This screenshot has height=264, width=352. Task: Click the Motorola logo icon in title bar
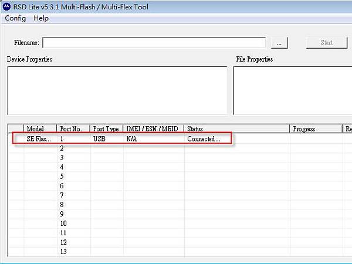click(6, 6)
